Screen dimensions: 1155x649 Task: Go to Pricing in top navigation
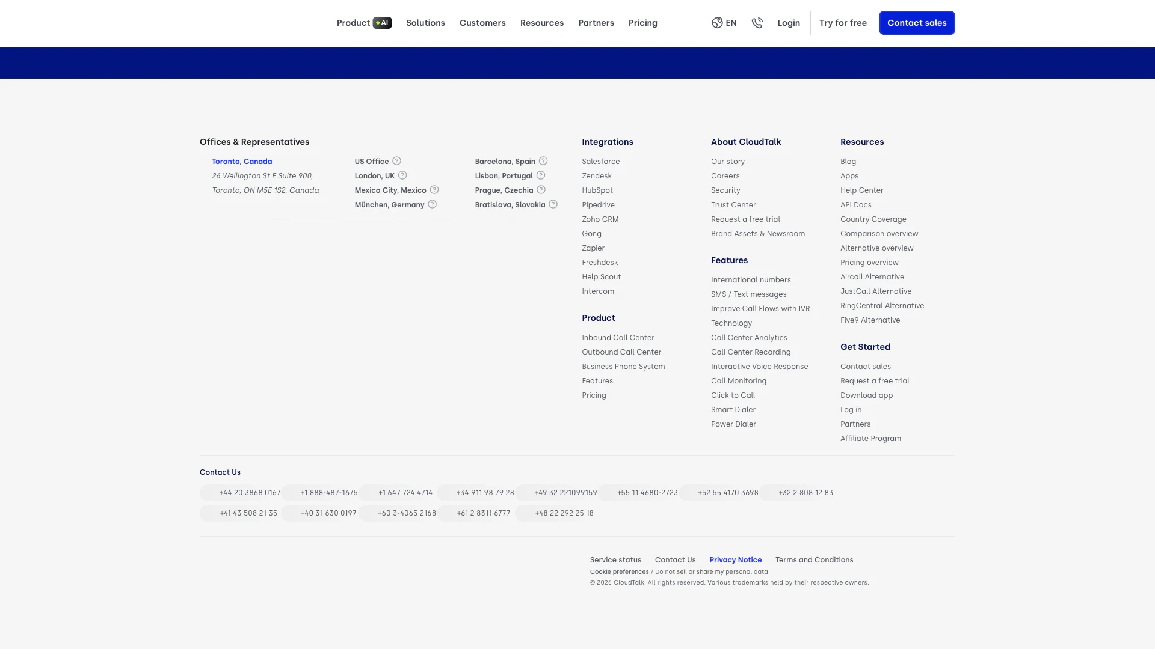[642, 23]
